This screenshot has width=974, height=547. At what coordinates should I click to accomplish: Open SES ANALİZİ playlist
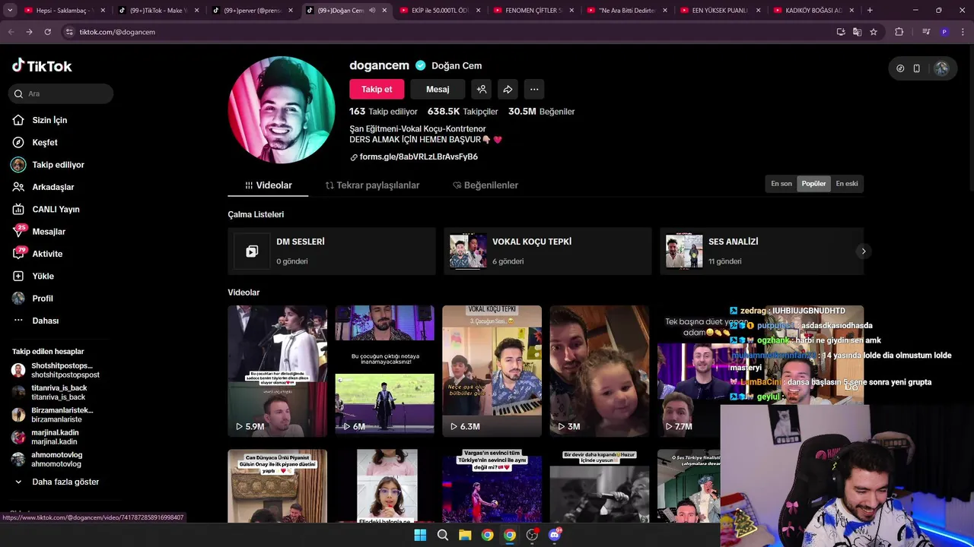pos(761,251)
